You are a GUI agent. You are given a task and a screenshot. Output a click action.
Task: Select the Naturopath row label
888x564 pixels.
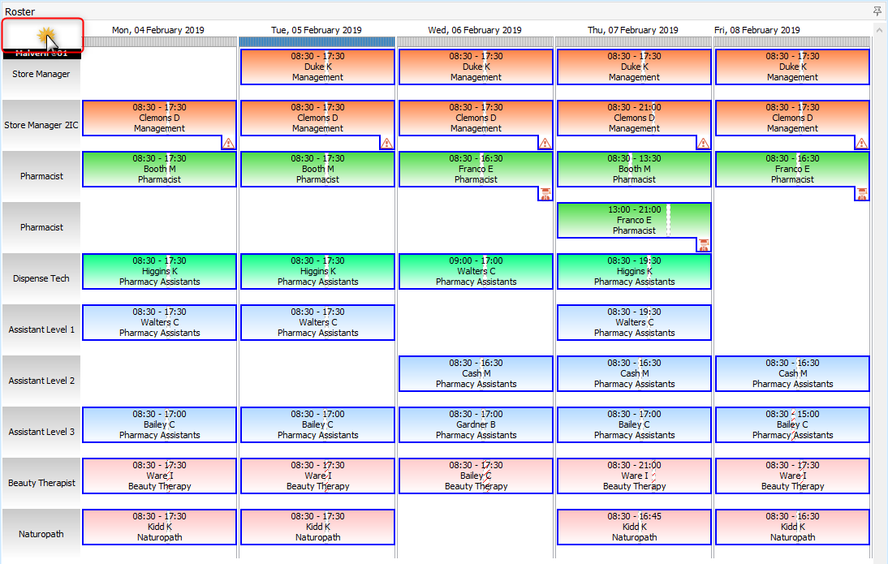tap(41, 534)
